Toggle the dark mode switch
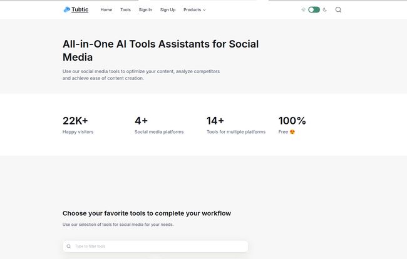Viewport: 407px width, 259px height. [x=314, y=9]
